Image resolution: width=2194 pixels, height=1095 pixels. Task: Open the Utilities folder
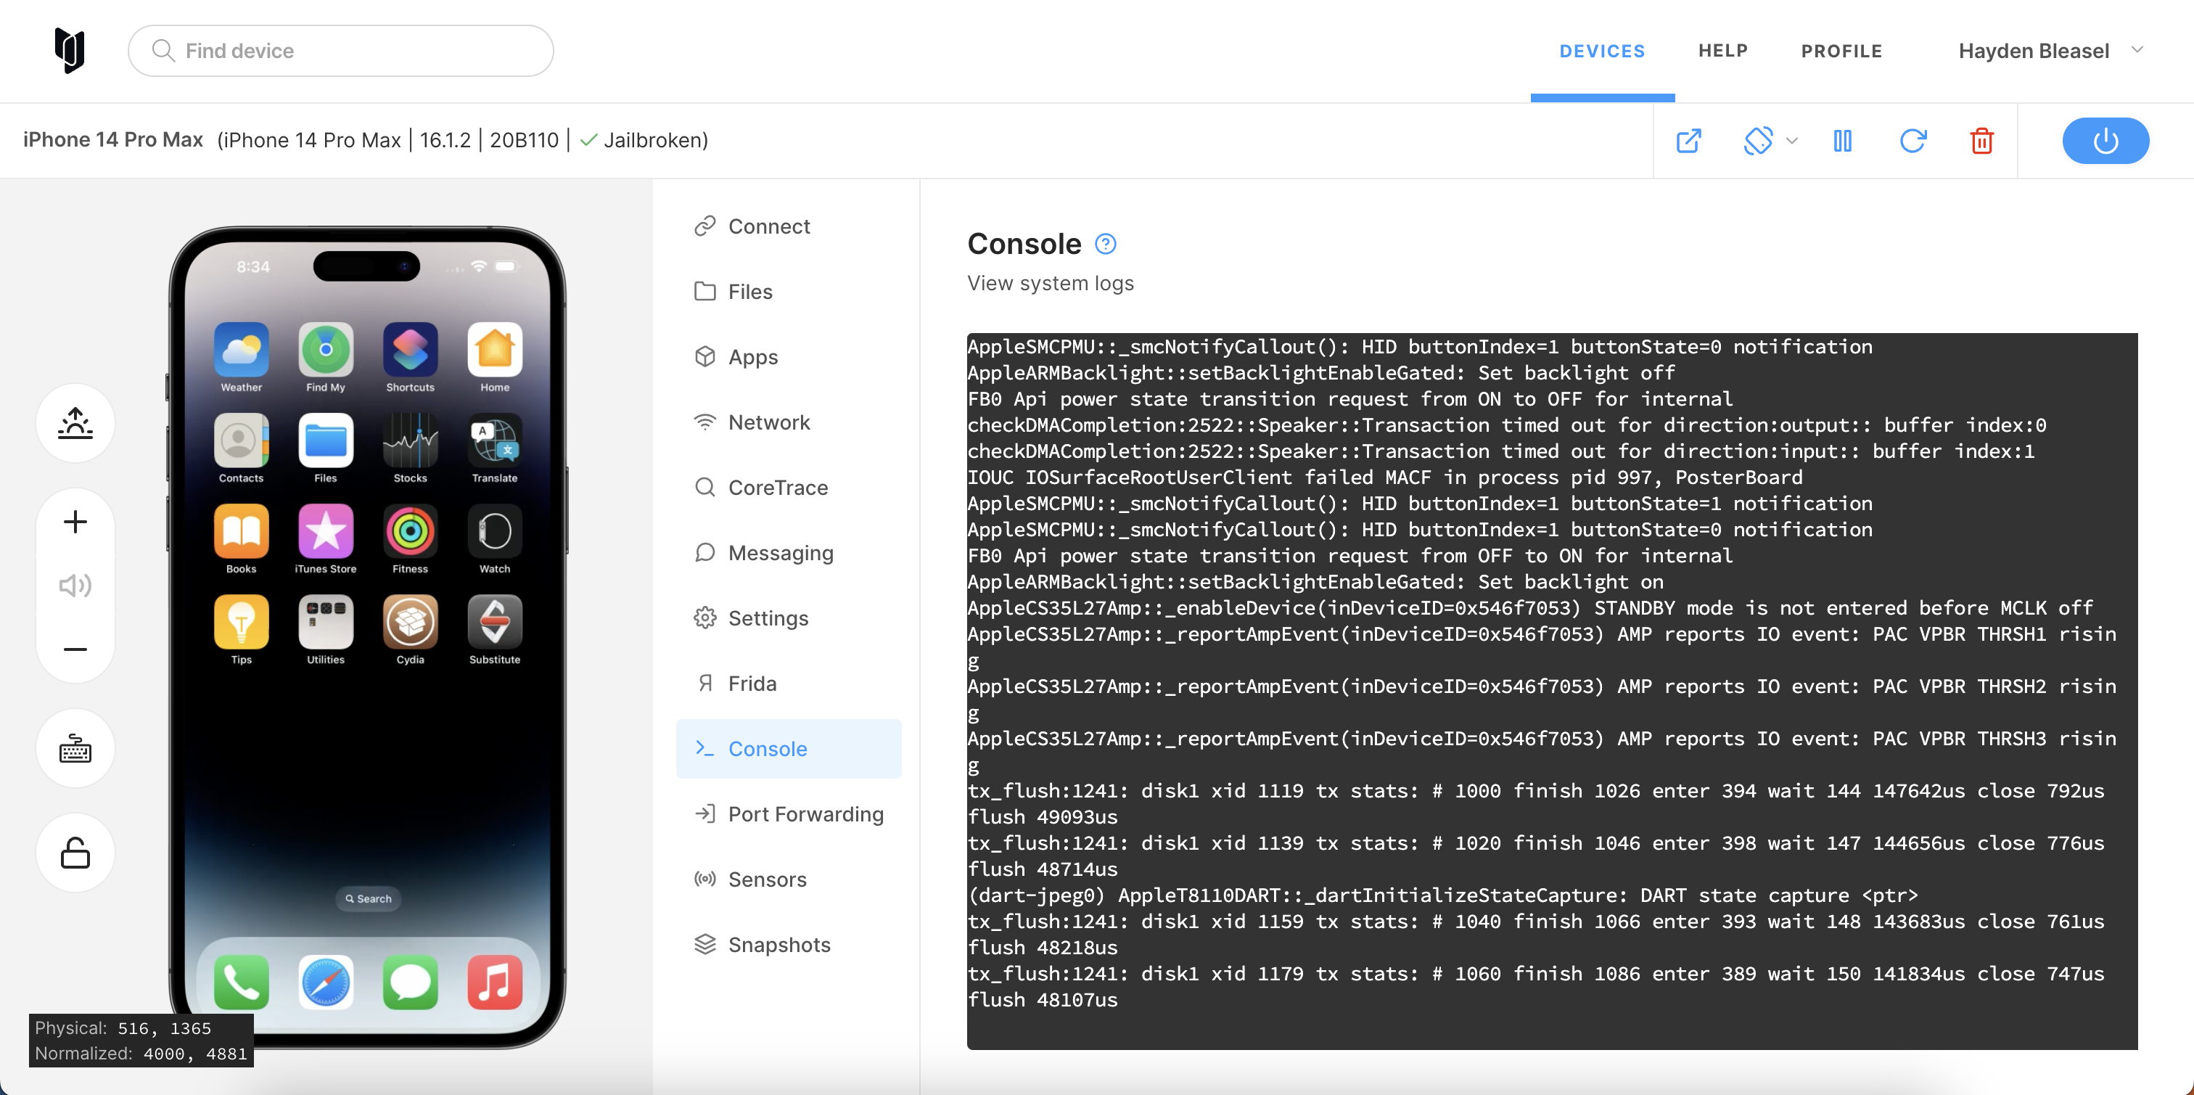325,622
